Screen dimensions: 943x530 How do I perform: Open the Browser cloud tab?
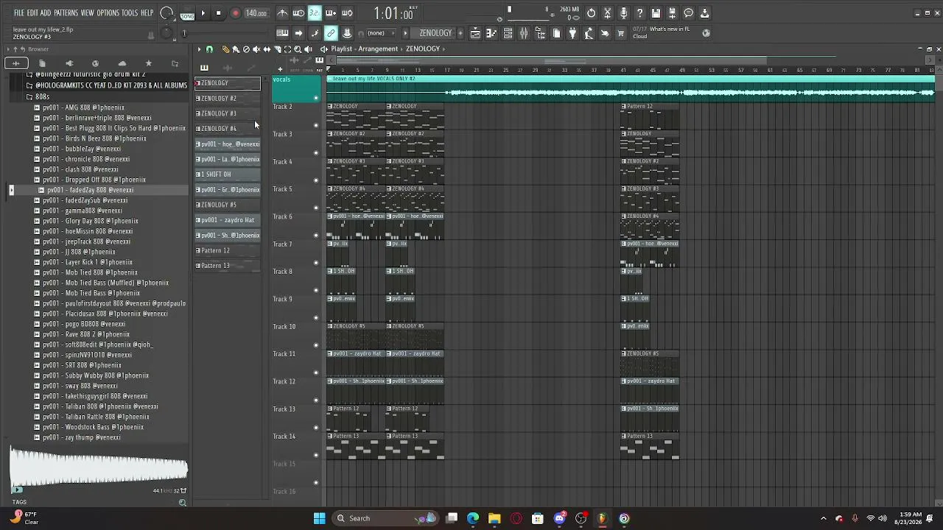(122, 64)
